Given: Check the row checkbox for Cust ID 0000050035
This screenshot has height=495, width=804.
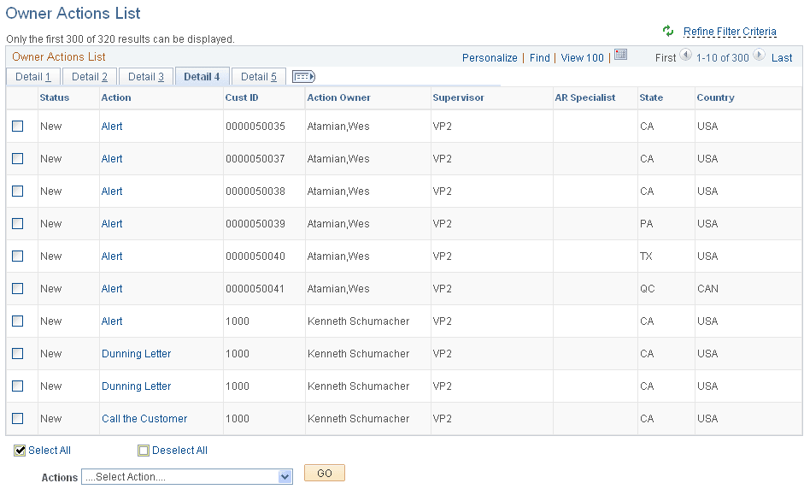Looking at the screenshot, I should click(18, 126).
